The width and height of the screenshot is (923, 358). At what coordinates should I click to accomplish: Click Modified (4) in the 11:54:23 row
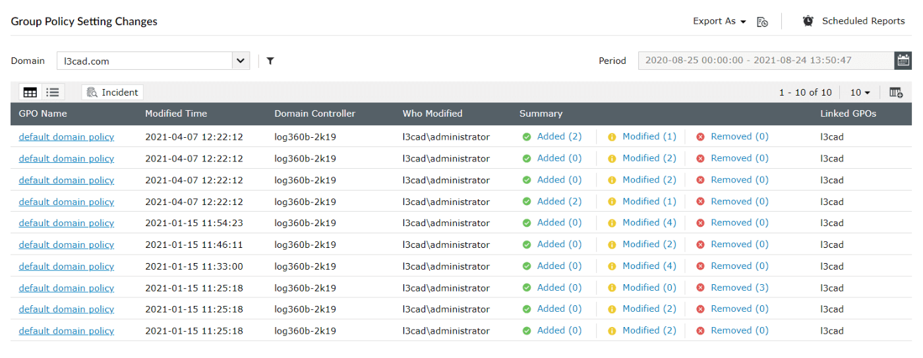coord(649,223)
